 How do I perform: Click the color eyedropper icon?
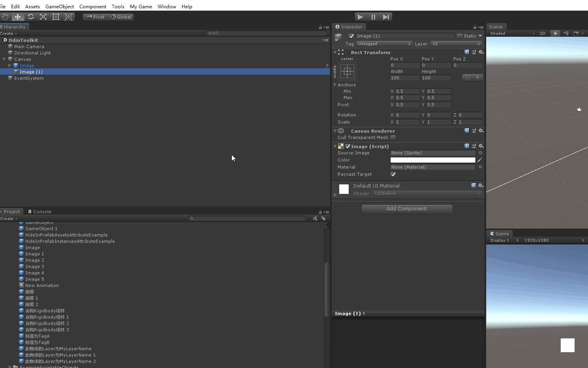pyautogui.click(x=480, y=160)
